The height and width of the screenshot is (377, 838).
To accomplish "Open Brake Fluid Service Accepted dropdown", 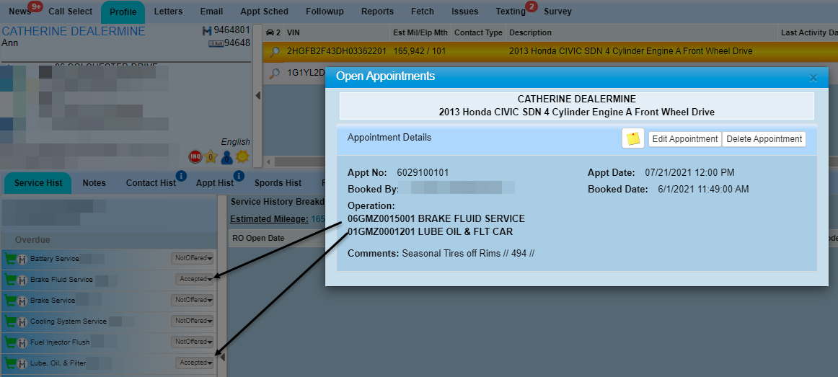I will pyautogui.click(x=195, y=280).
